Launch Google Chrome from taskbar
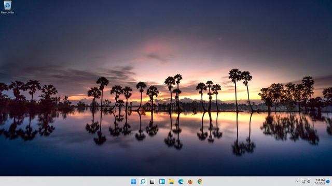The image size is (332, 186). (200, 181)
